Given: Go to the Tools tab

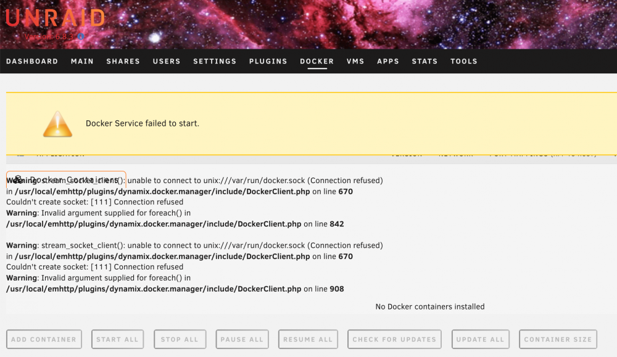Looking at the screenshot, I should (x=464, y=61).
